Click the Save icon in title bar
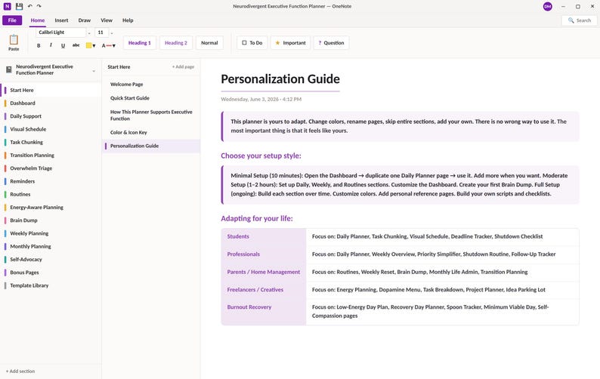The image size is (600, 379). [19, 6]
